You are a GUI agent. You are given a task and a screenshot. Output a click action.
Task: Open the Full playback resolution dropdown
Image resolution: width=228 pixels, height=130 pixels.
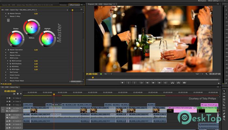point(199,74)
